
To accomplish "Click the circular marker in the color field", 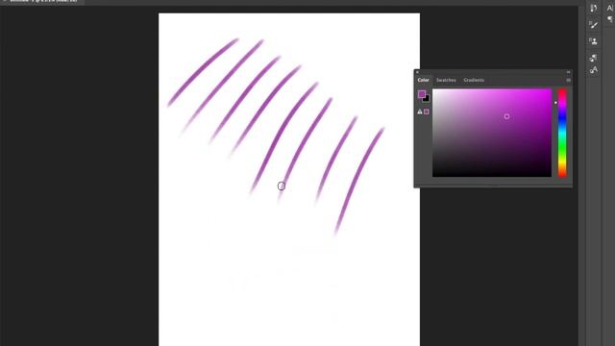I will [506, 116].
